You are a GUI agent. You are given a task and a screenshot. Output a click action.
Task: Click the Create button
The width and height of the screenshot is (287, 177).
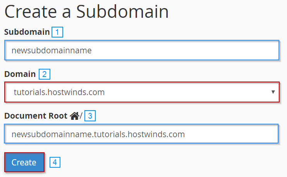pyautogui.click(x=24, y=162)
